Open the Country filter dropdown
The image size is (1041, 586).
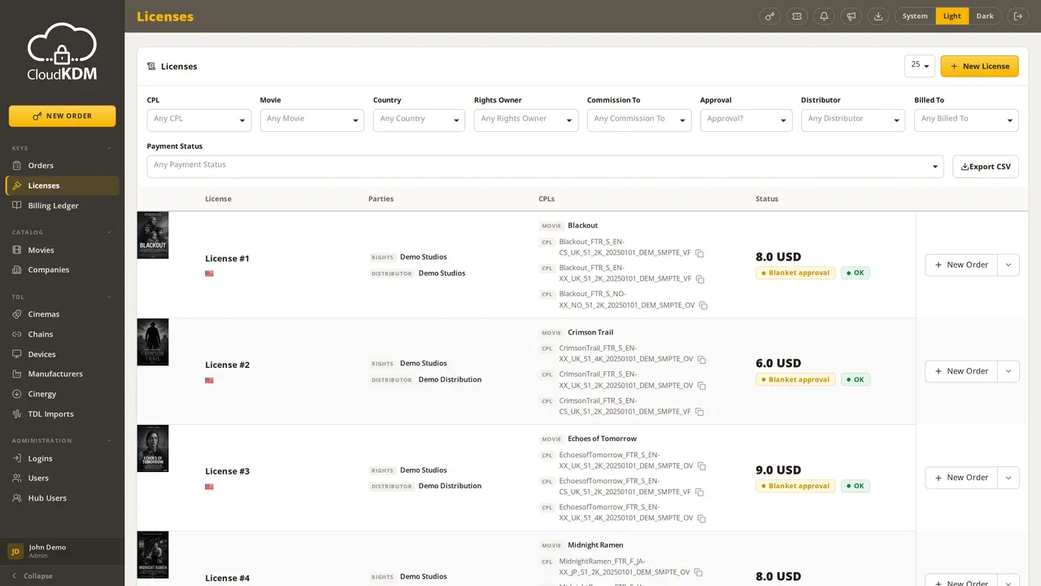(419, 120)
